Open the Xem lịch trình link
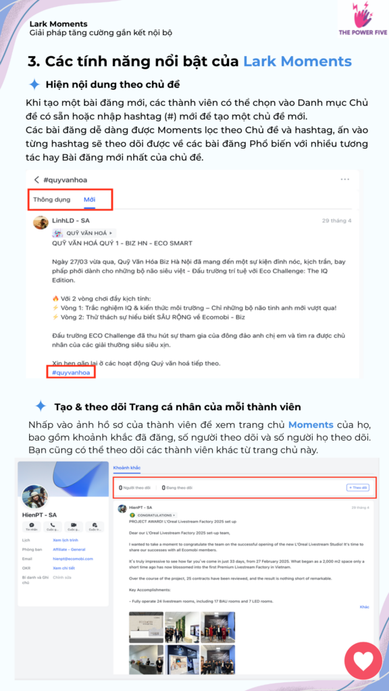The height and width of the screenshot is (691, 389). pos(66,540)
